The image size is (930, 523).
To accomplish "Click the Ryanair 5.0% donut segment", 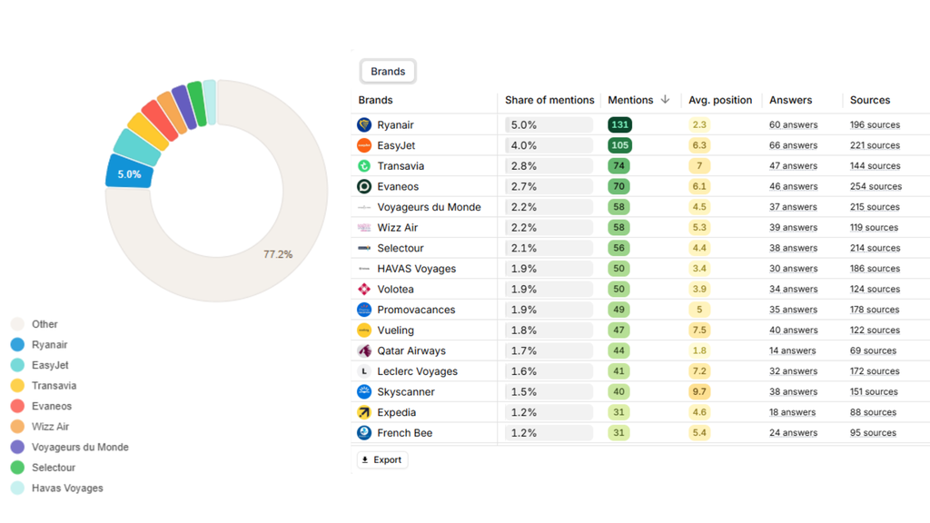I will (129, 173).
